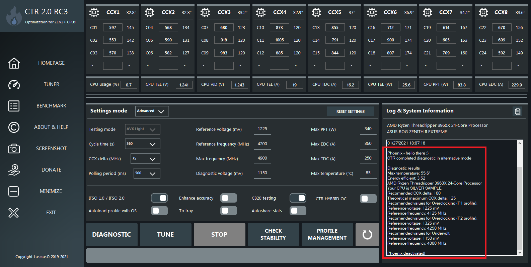Expand the Testing mode AVX Light dropdown
The height and width of the screenshot is (267, 531).
point(143,129)
